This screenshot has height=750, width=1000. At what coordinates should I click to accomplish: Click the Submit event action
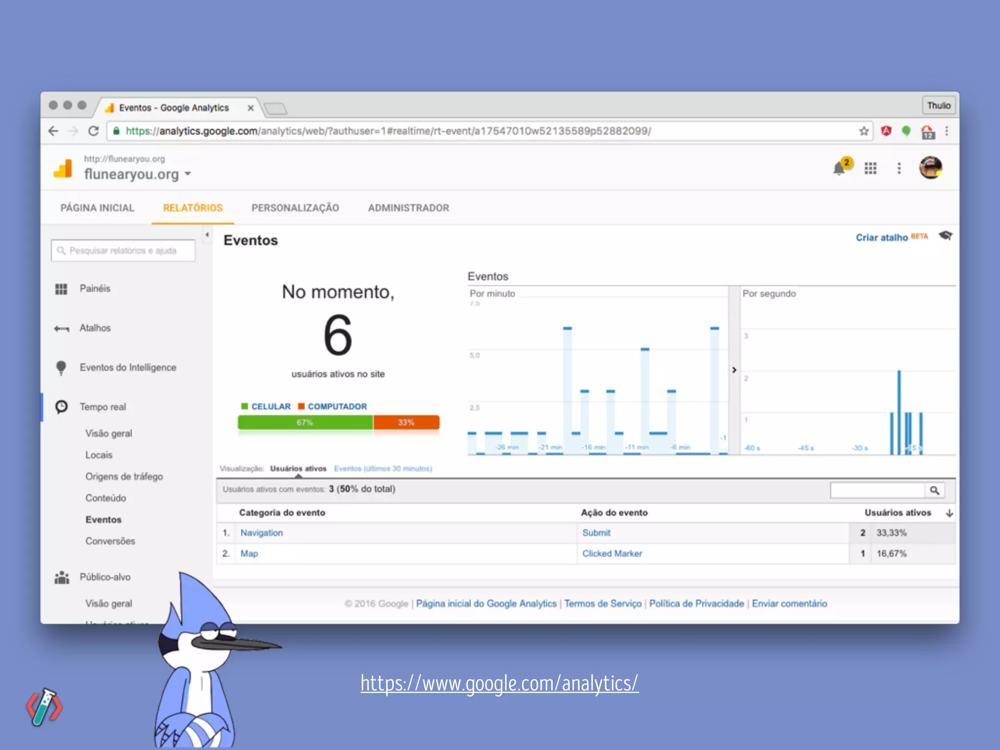pos(596,533)
